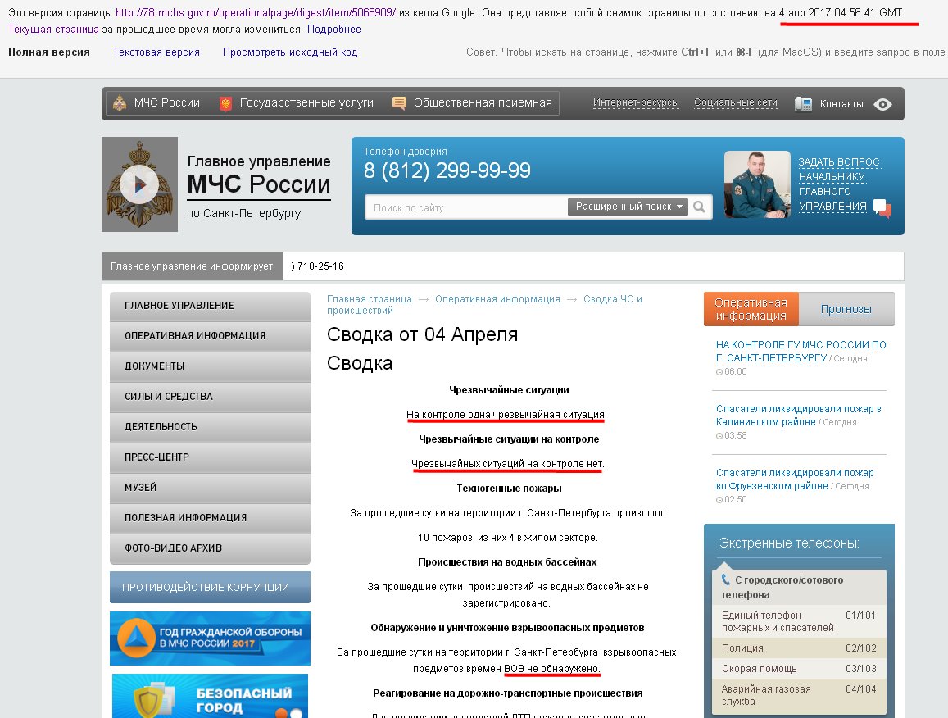Image resolution: width=948 pixels, height=718 pixels.
Task: Click Задать вопрос начальнику главного управления link
Action: [839, 184]
